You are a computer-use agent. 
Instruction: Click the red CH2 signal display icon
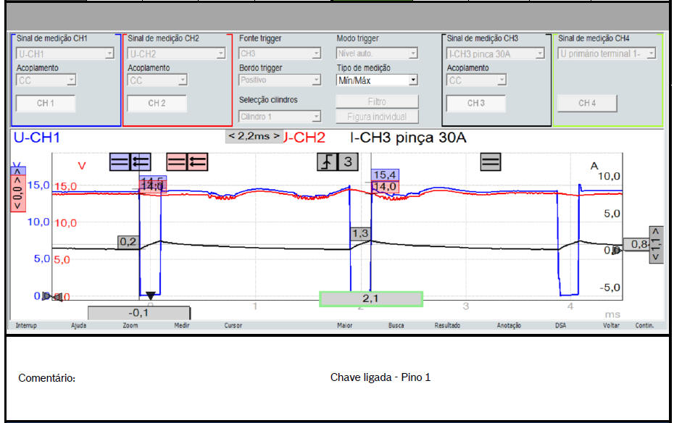point(187,162)
